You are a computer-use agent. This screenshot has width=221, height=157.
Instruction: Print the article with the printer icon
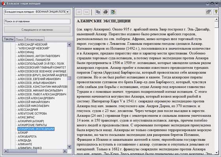[106, 12]
